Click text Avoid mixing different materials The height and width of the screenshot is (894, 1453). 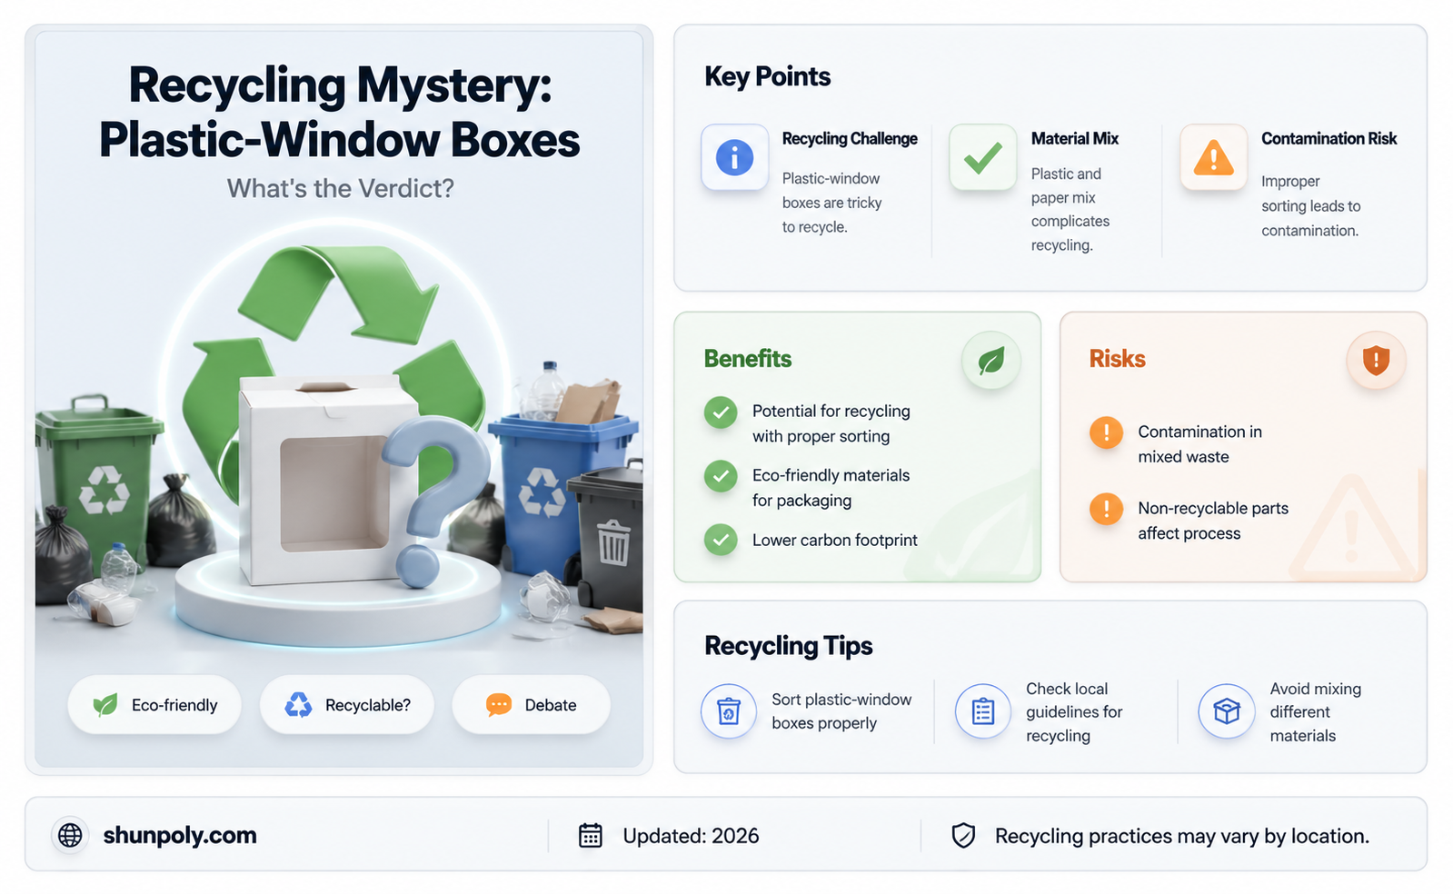click(x=1315, y=712)
